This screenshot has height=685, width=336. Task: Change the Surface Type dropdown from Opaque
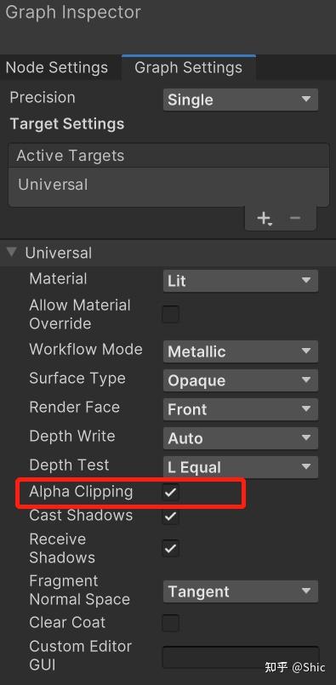pos(241,380)
